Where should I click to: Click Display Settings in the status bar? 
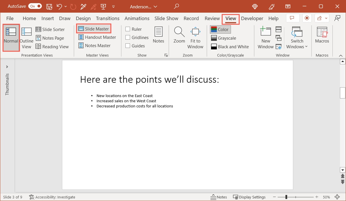(249, 197)
